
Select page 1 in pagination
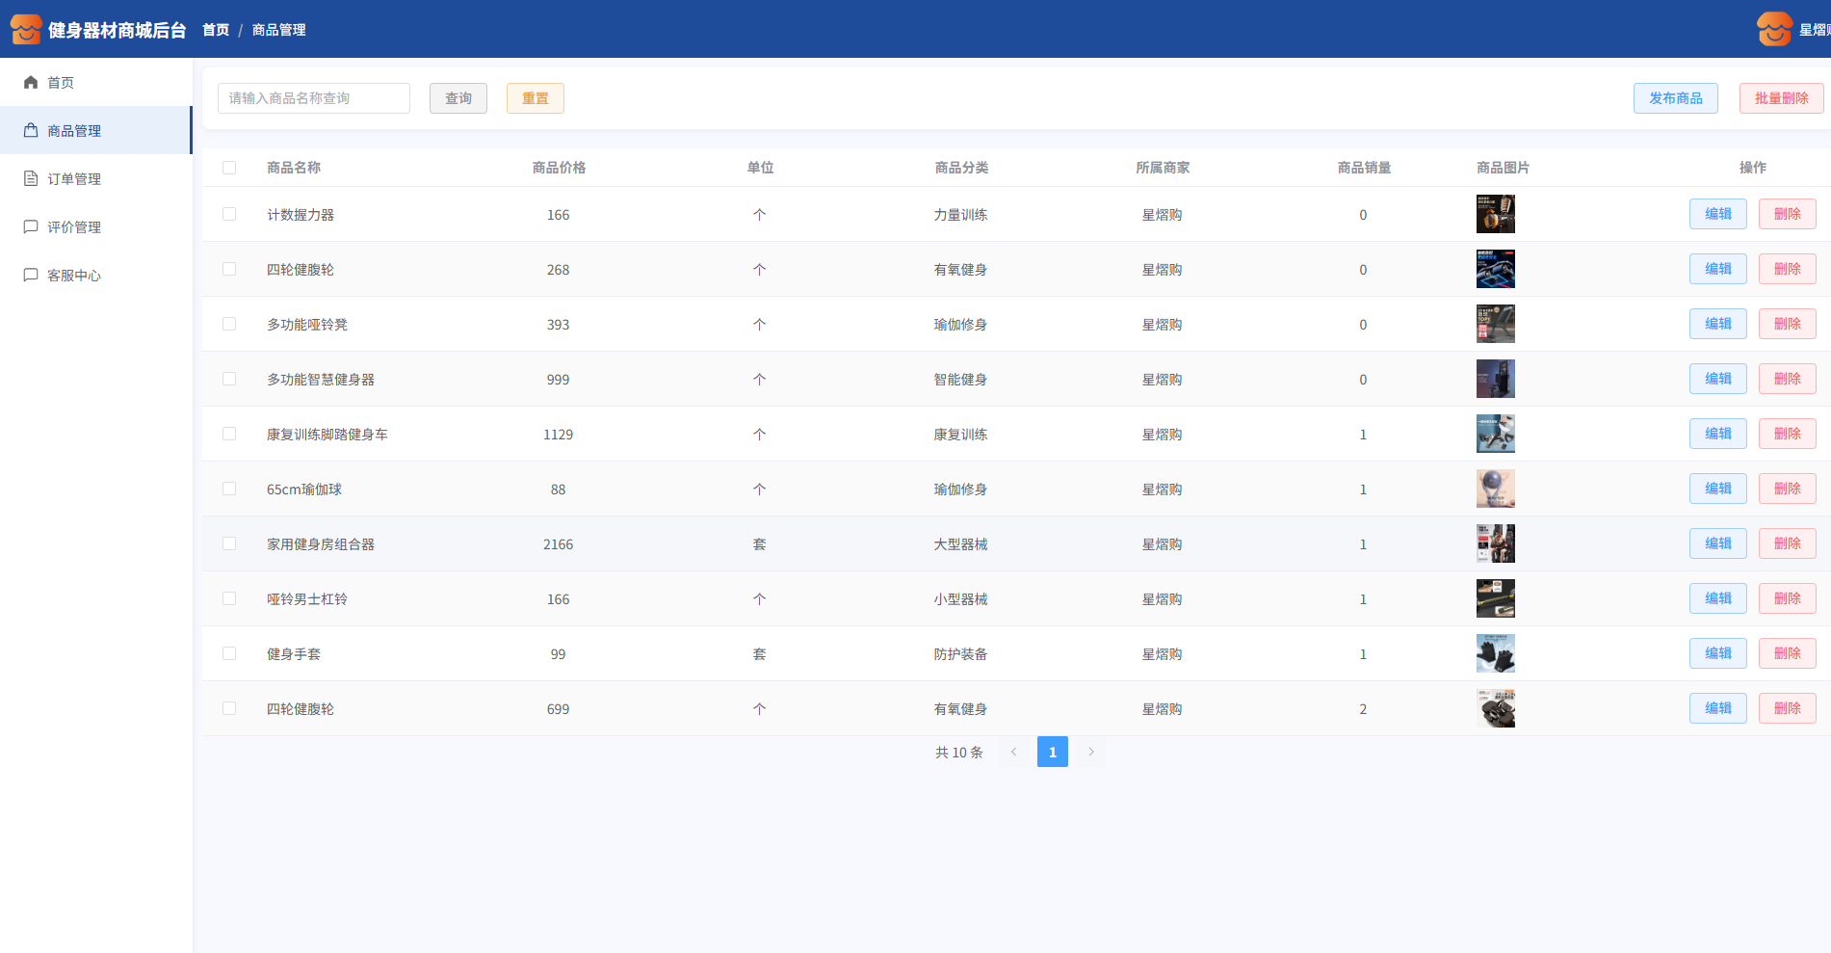coord(1052,752)
